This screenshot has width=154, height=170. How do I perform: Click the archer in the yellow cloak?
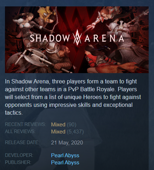(47, 16)
